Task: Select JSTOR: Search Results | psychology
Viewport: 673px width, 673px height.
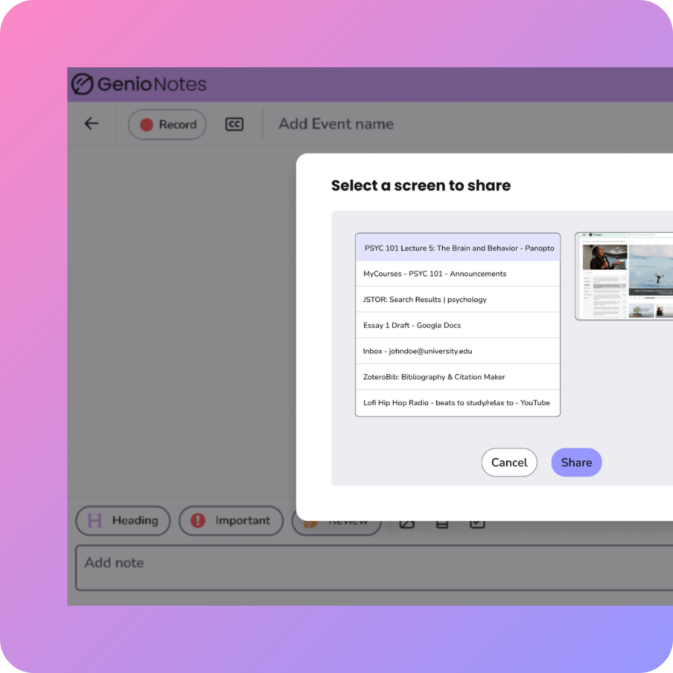Action: 458,299
